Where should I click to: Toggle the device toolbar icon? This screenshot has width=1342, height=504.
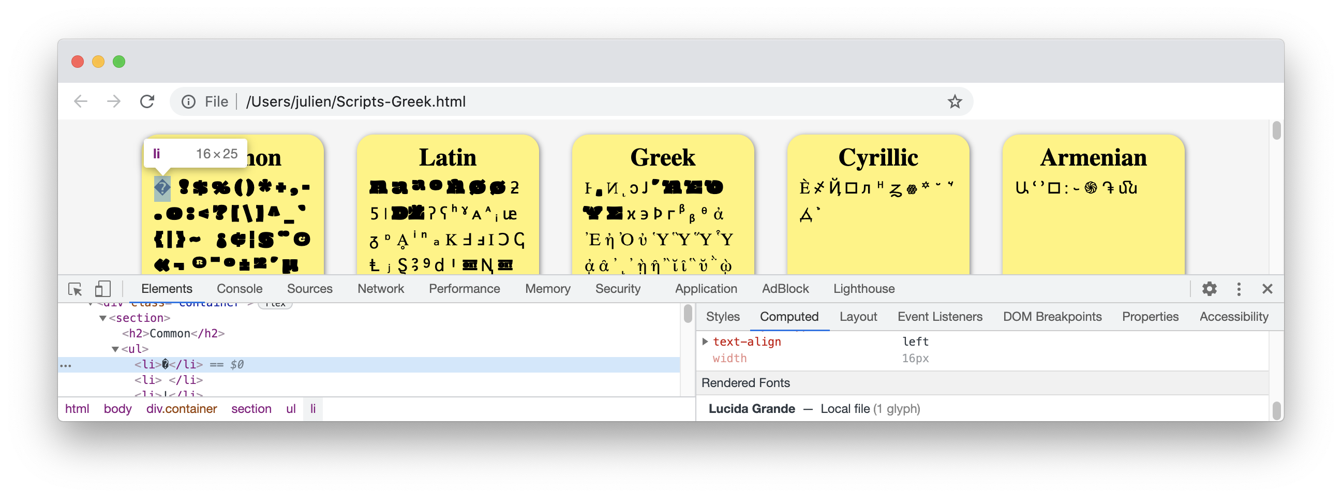[x=102, y=289]
